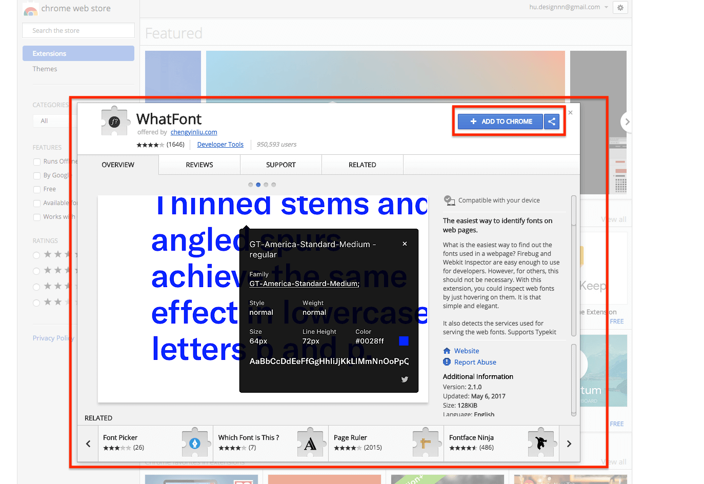Click the home icon beside Website
This screenshot has width=704, height=484.
point(447,351)
